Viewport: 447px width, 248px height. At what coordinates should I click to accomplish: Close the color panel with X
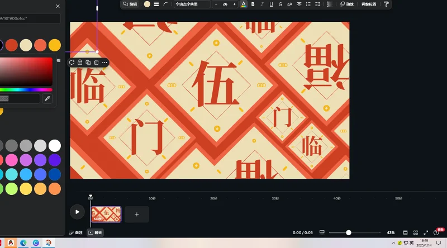(58, 6)
